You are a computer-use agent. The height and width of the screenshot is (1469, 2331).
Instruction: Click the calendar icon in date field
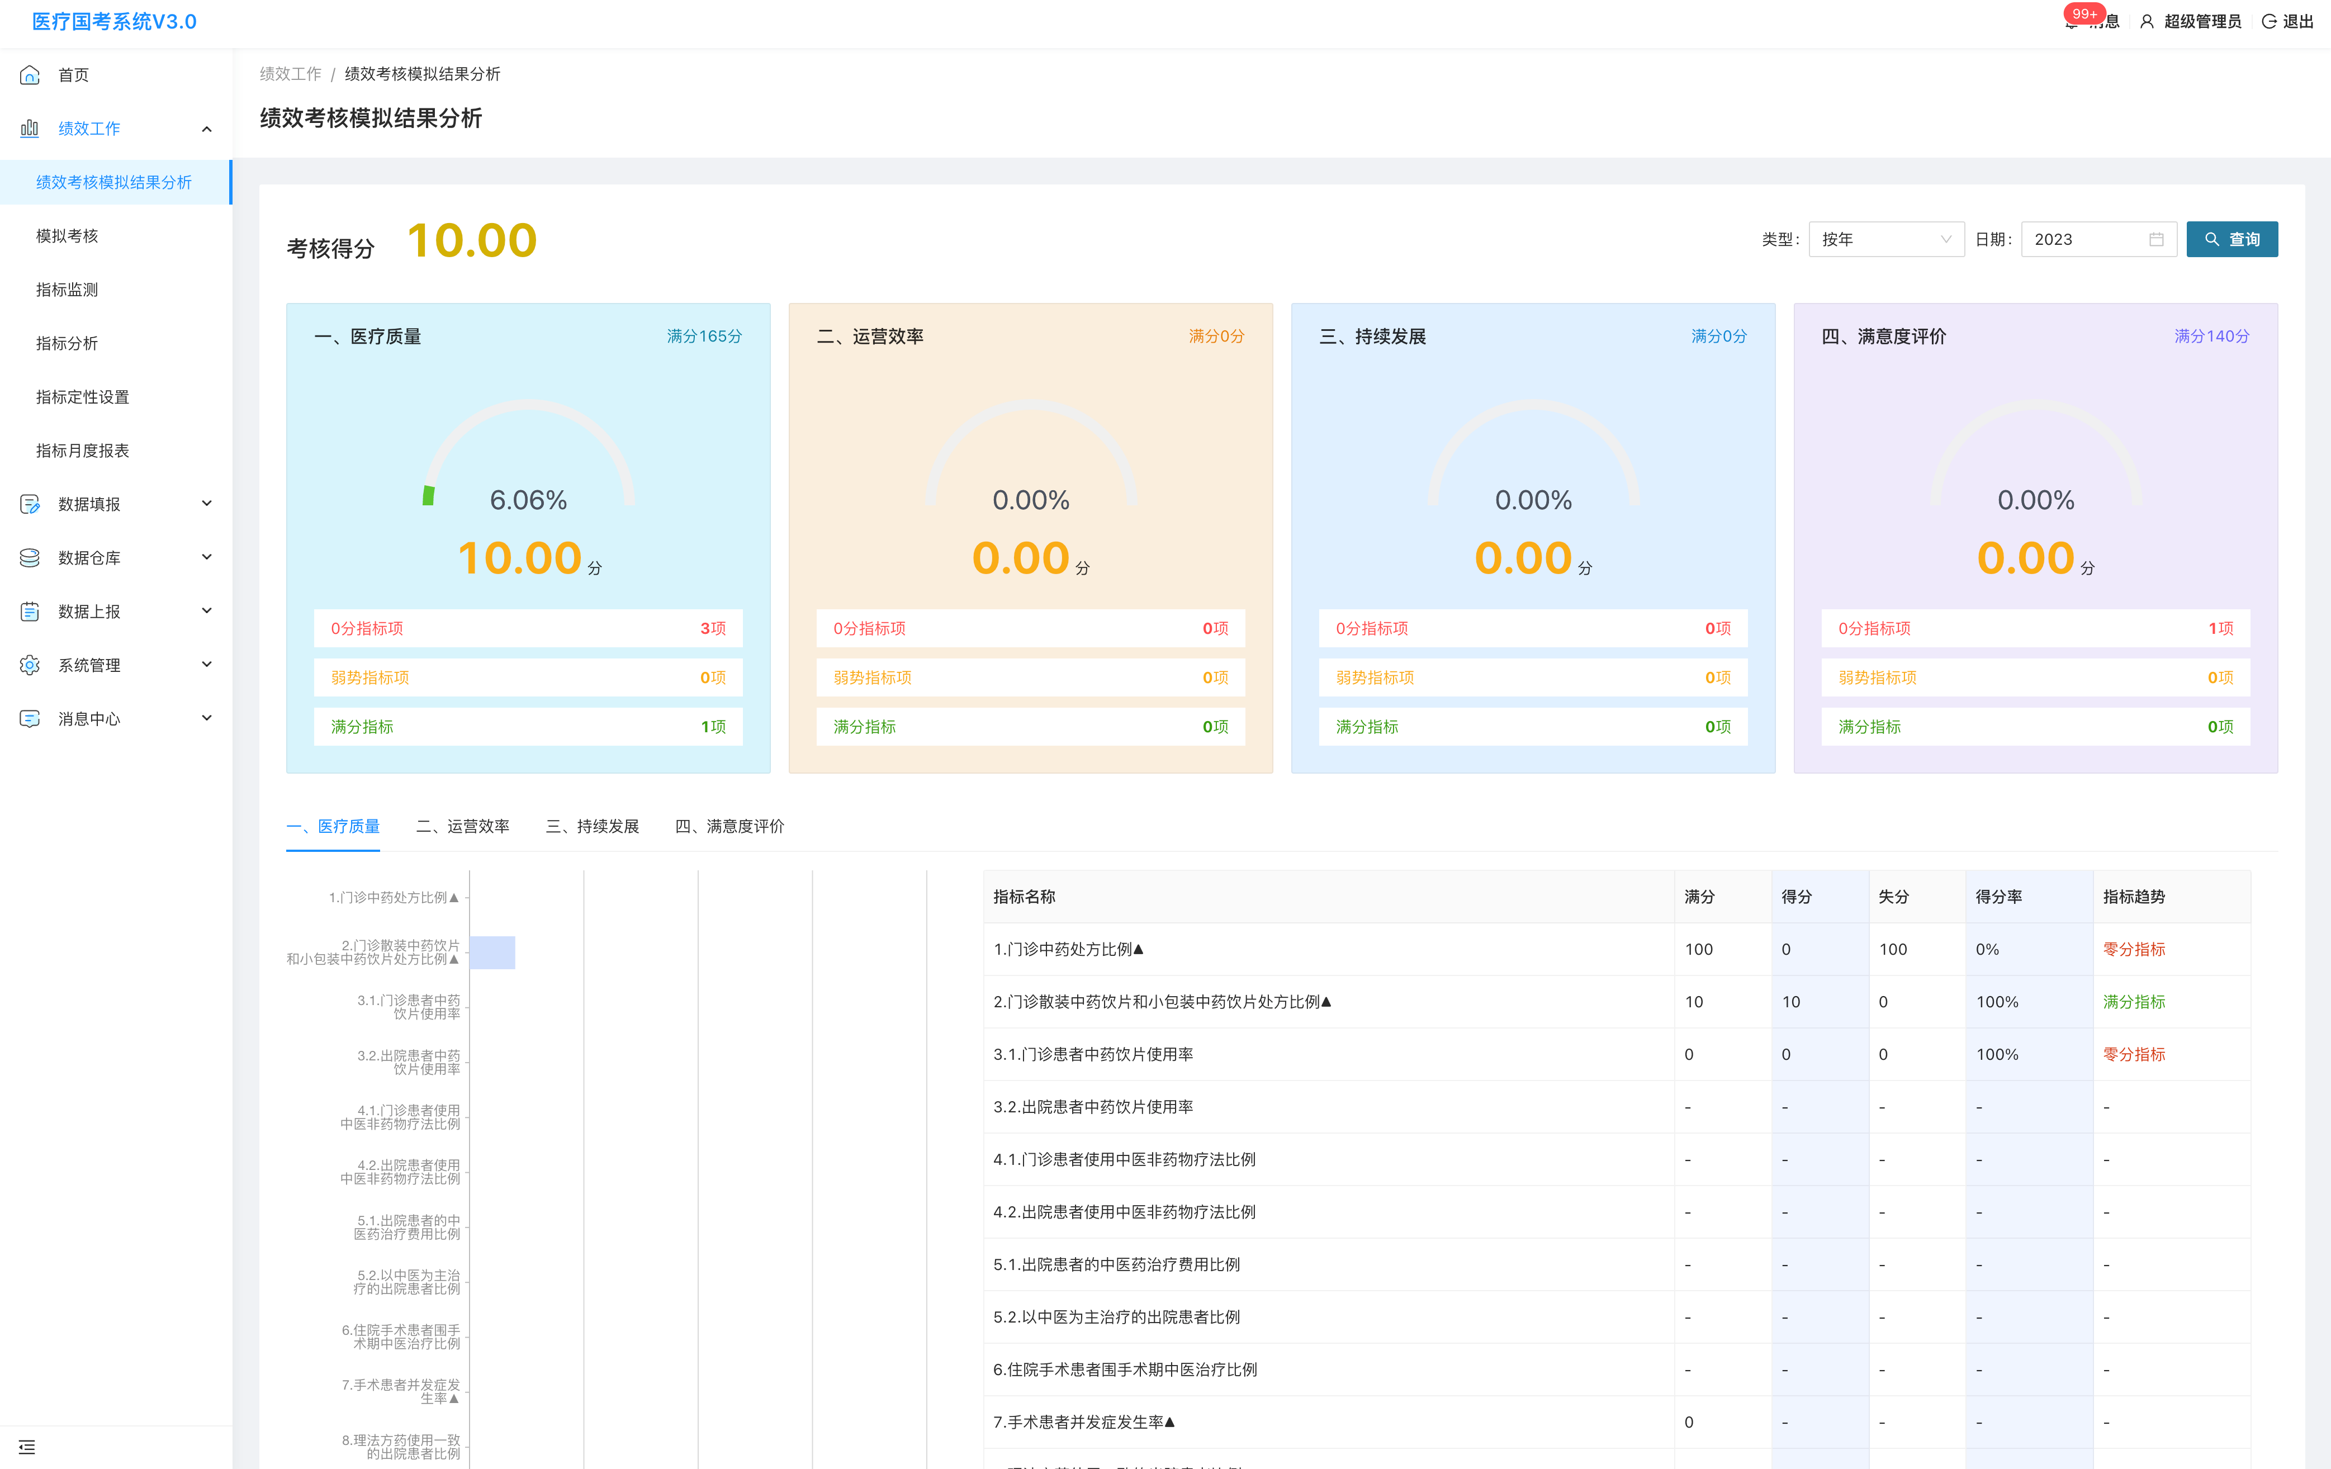pyautogui.click(x=2156, y=239)
